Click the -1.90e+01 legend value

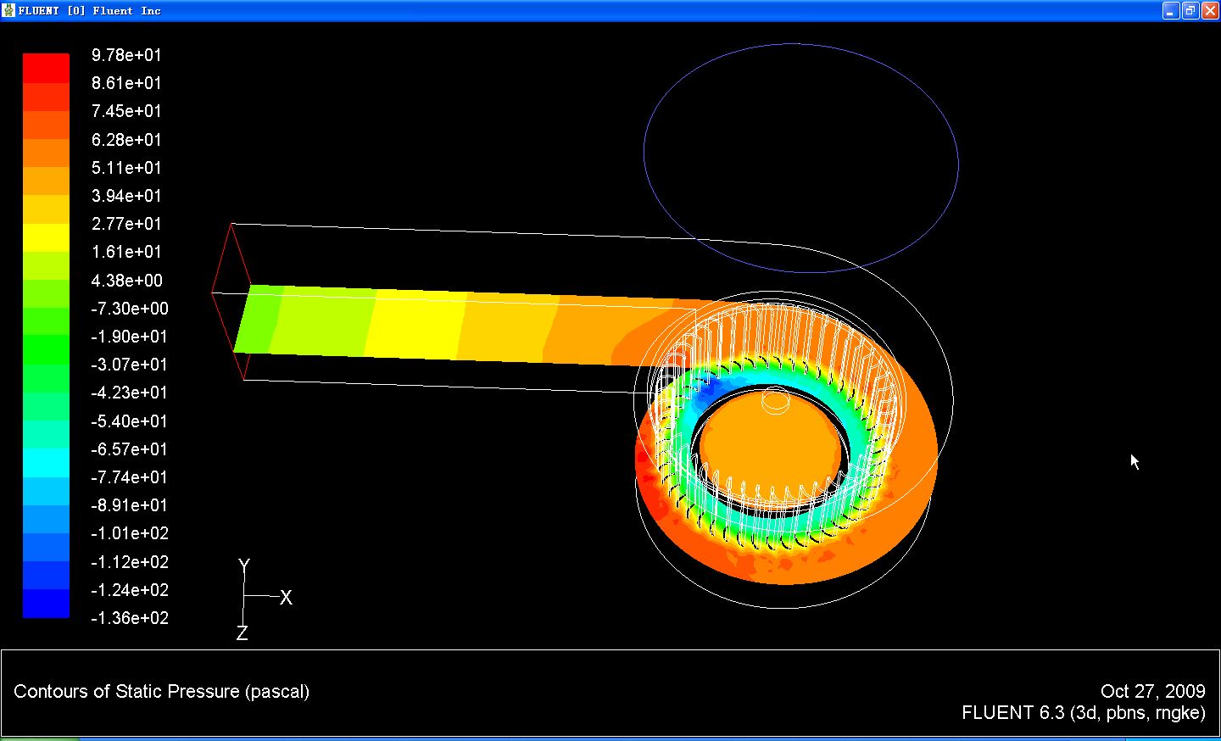pos(130,337)
